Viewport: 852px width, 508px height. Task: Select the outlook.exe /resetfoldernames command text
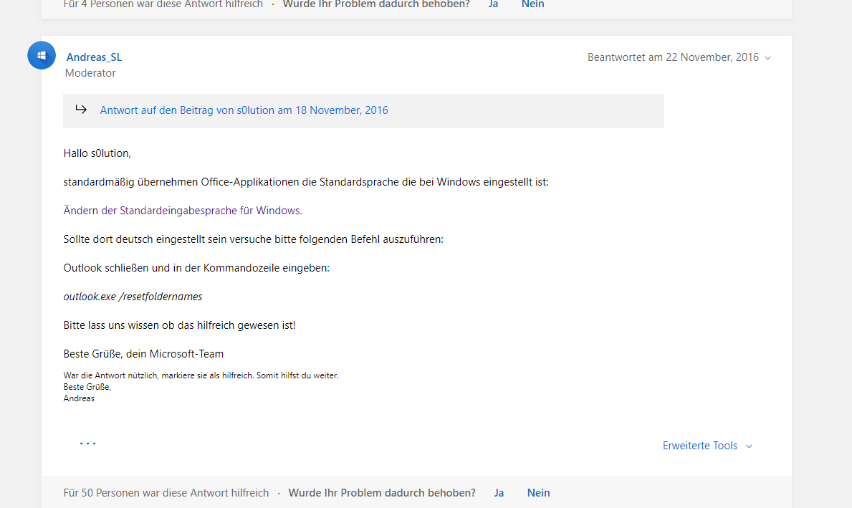pyautogui.click(x=133, y=296)
